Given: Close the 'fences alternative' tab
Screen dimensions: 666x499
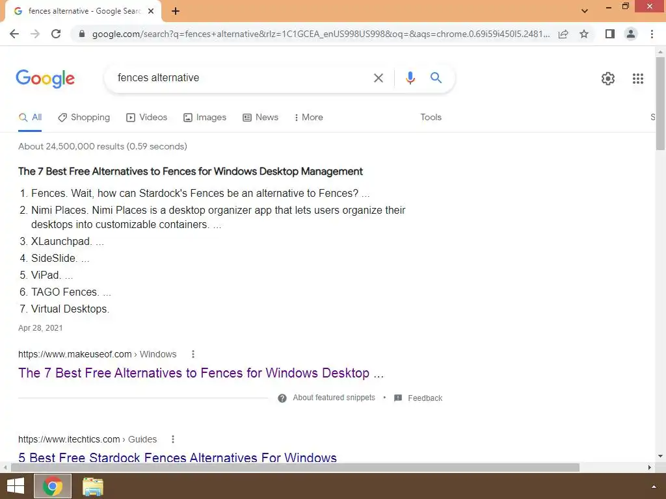Looking at the screenshot, I should (151, 11).
